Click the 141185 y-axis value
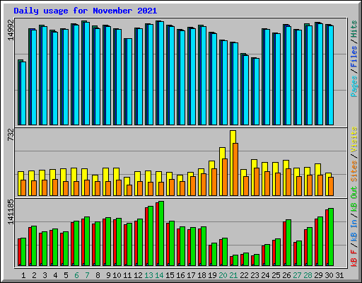 click(11, 212)
